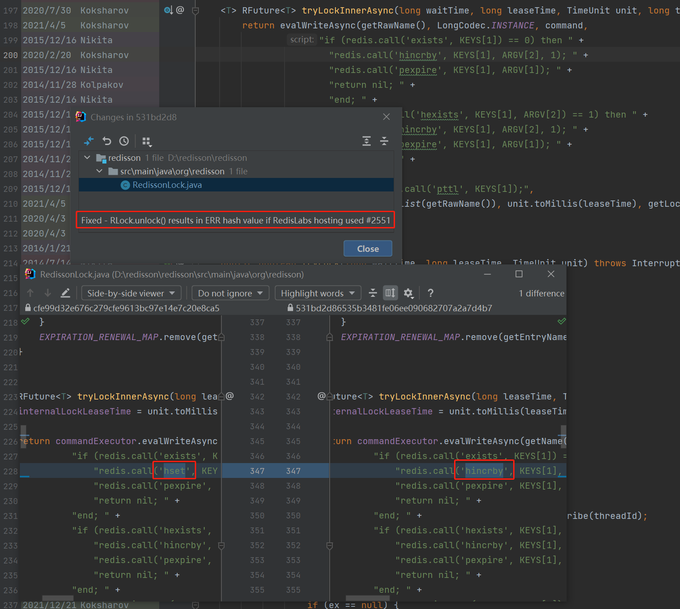Click the IntelliJ logo on Changes dialog title
680x609 pixels.
tap(81, 117)
